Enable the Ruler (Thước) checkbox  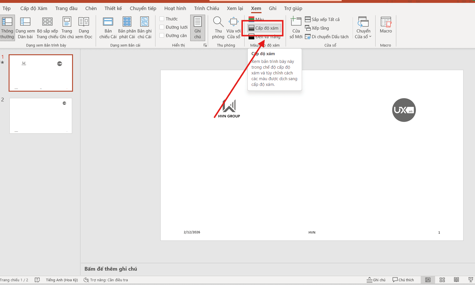tap(162, 19)
